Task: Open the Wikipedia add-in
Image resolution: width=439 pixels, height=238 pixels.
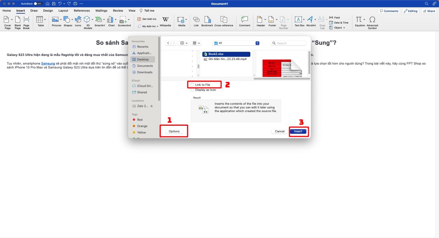Action: point(165,21)
